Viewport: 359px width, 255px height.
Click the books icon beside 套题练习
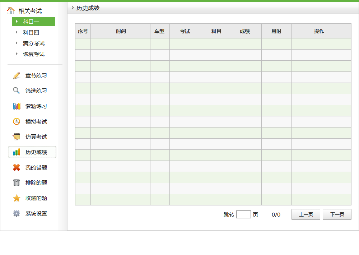[16, 106]
